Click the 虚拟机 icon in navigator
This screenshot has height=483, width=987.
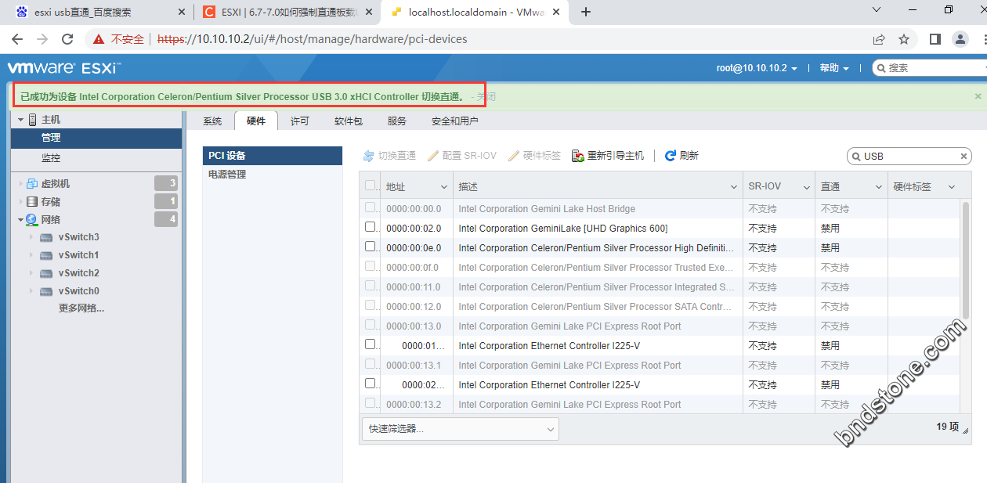tap(32, 184)
